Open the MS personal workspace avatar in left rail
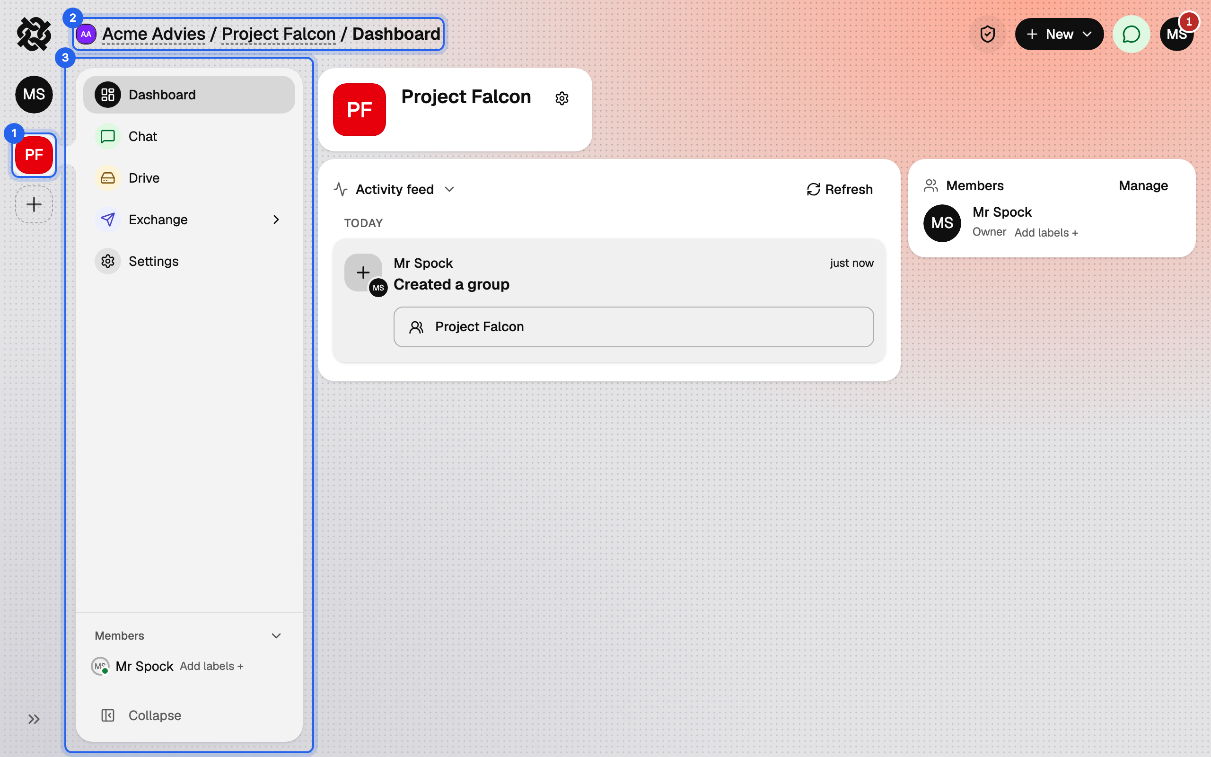The image size is (1211, 757). tap(34, 94)
